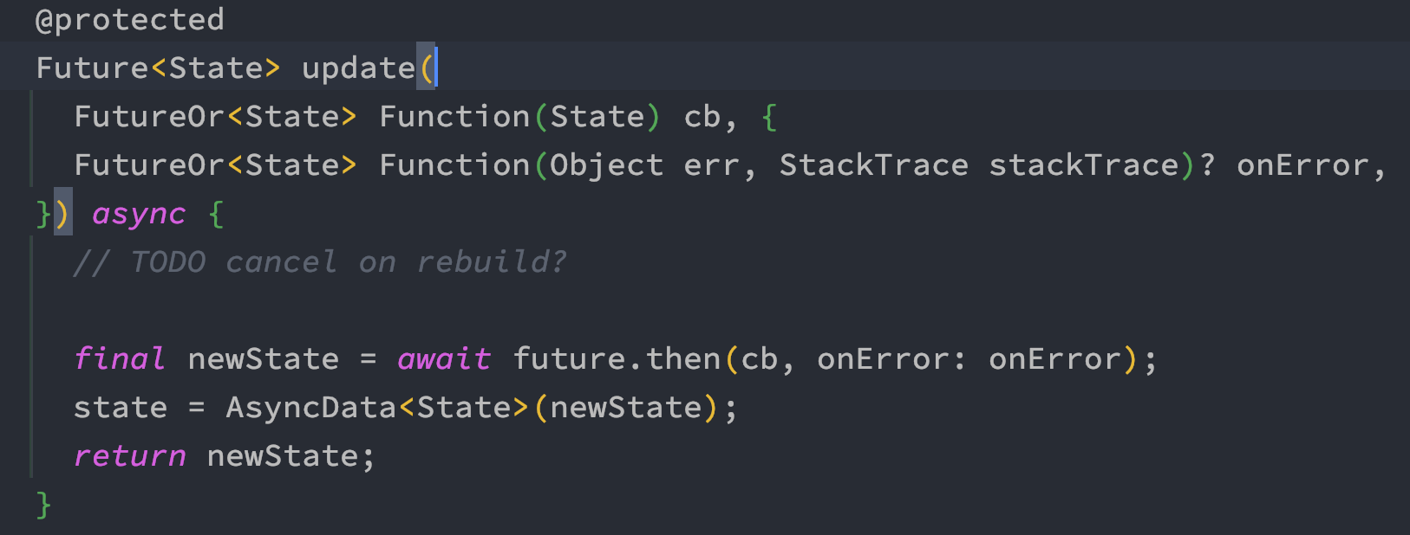Click the first FutureOr type on cb line
This screenshot has width=1410, height=535.
pos(149,117)
